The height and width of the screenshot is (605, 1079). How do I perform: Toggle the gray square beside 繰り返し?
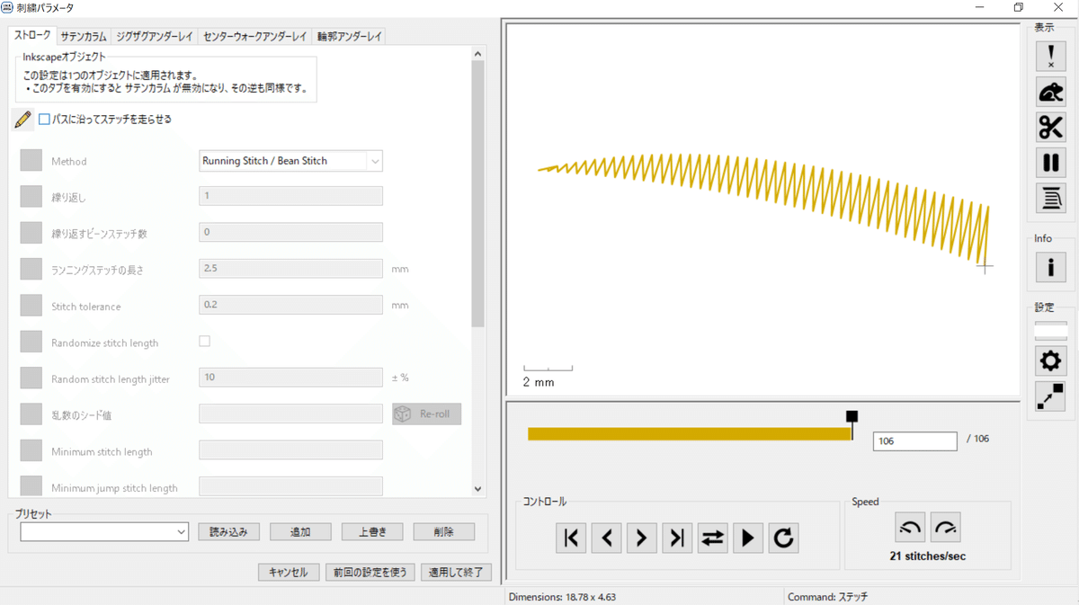31,197
